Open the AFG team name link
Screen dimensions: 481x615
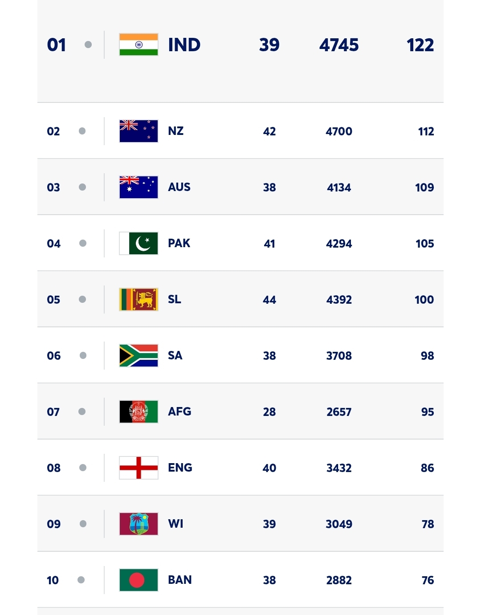pos(179,411)
